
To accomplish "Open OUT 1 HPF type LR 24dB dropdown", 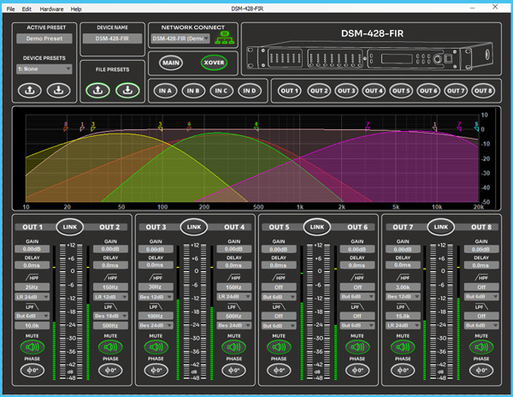I will (x=33, y=296).
